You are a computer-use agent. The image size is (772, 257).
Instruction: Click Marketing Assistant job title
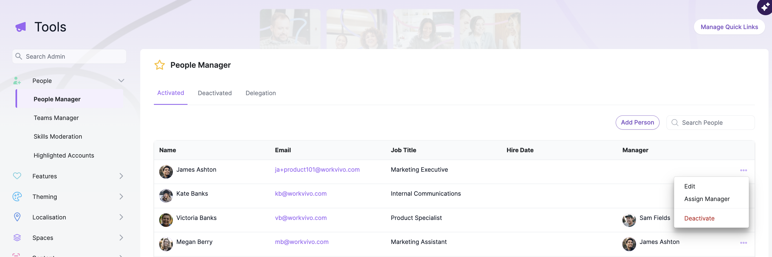pyautogui.click(x=418, y=242)
